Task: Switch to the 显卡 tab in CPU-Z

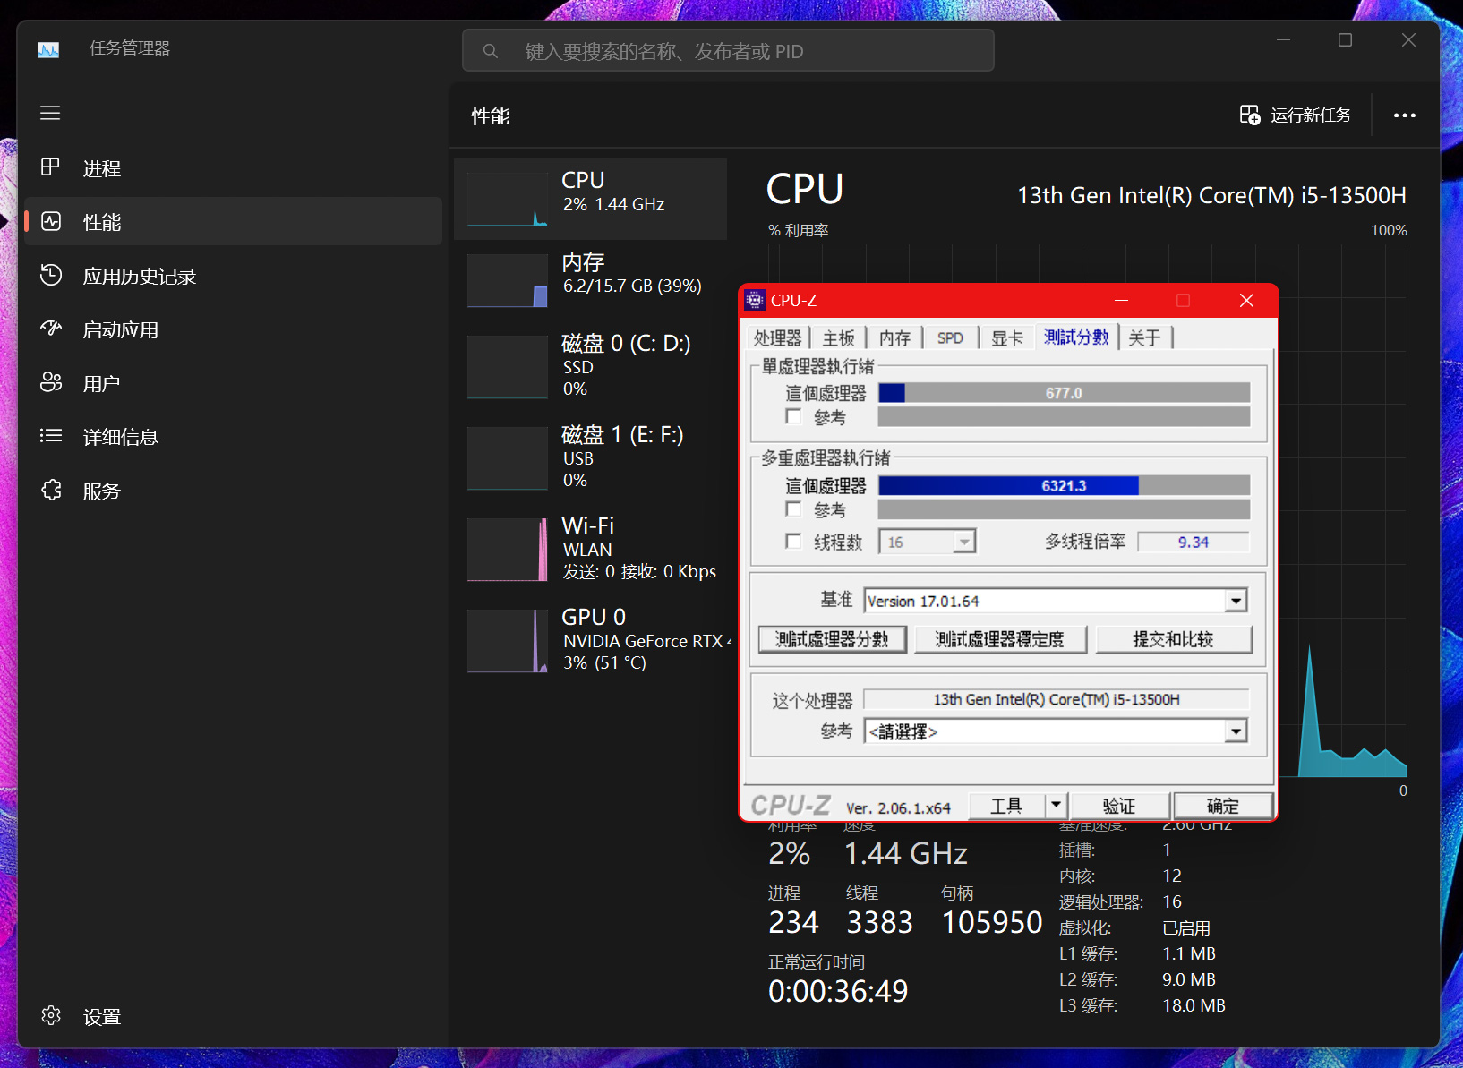Action: point(1006,337)
